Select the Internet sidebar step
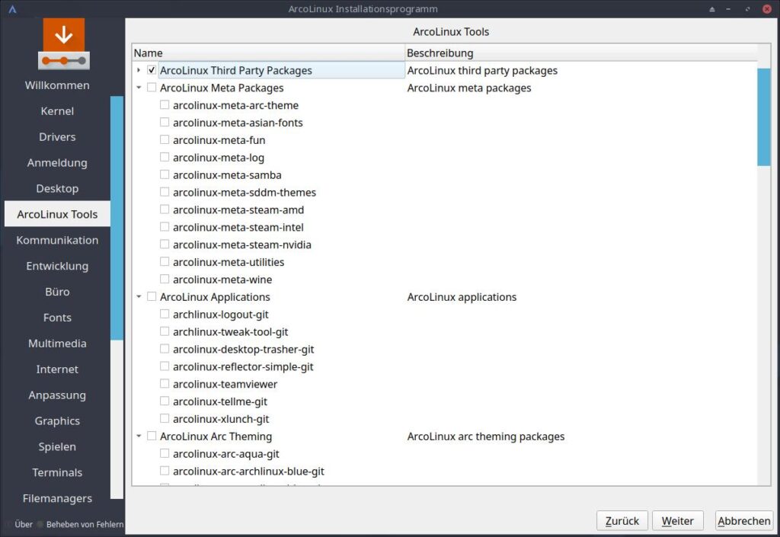 click(x=57, y=369)
